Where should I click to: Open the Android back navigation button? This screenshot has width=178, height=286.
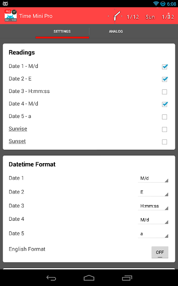(51, 278)
